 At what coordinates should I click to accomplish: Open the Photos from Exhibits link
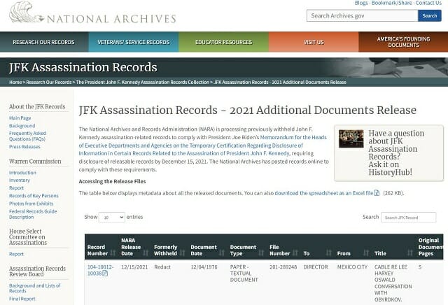[31, 204]
